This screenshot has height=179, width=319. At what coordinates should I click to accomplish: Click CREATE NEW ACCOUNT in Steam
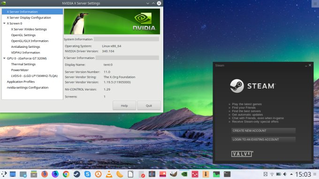[x=264, y=131]
